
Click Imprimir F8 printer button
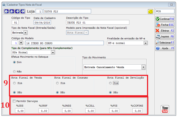[x=165, y=36]
